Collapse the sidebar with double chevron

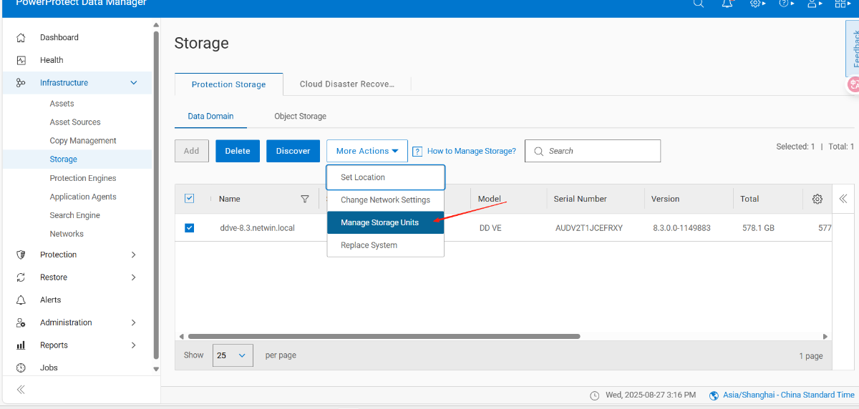[x=21, y=390]
